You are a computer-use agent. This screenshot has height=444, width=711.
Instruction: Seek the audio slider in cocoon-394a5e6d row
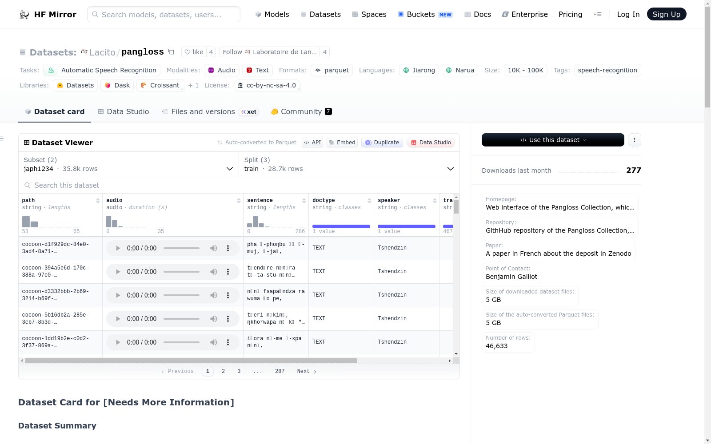coord(181,272)
